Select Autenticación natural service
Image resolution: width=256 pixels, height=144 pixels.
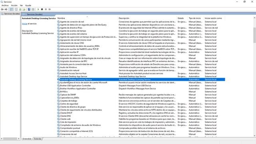[70, 70]
